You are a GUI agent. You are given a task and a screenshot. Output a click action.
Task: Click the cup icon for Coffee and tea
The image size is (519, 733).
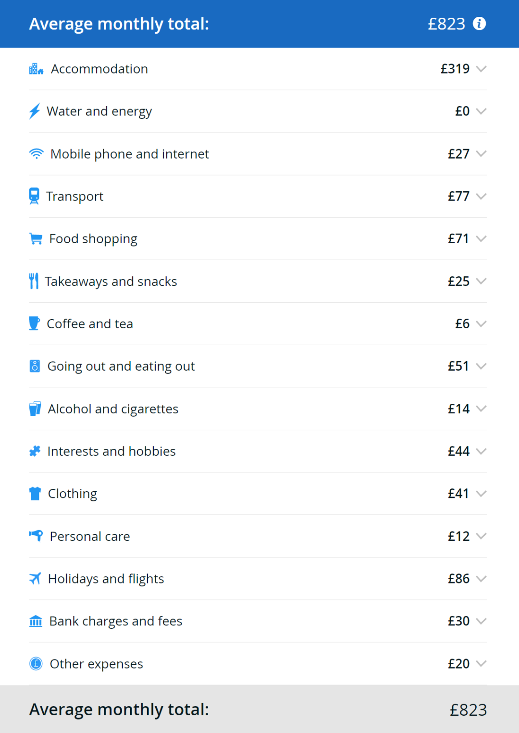[34, 323]
